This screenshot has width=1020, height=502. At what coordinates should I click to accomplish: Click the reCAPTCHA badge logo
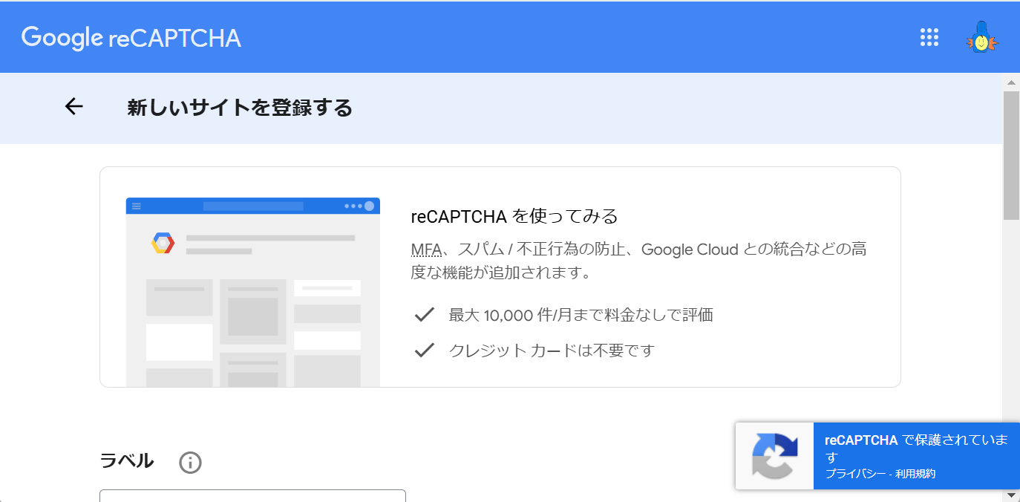click(x=774, y=455)
